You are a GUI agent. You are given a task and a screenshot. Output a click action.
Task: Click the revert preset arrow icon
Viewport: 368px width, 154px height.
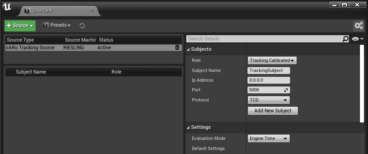pos(82,25)
